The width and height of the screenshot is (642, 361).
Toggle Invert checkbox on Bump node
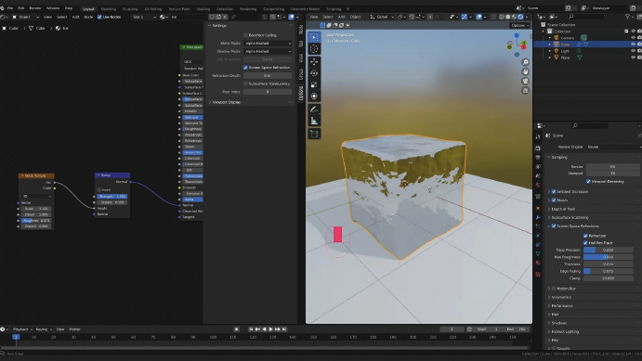[98, 189]
